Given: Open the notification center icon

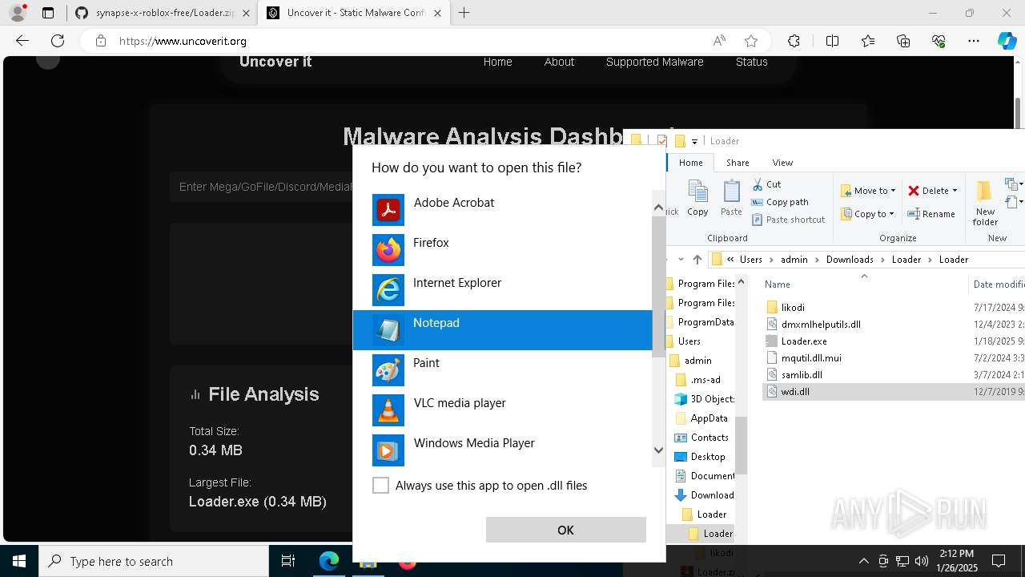Looking at the screenshot, I should point(999,561).
